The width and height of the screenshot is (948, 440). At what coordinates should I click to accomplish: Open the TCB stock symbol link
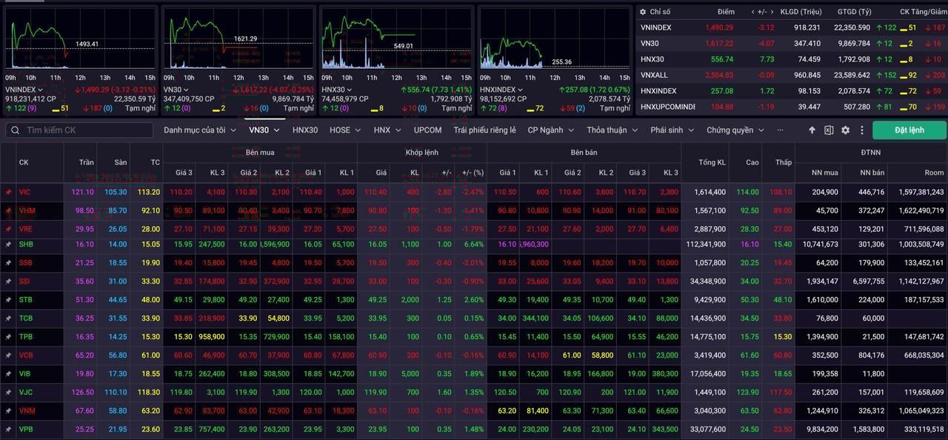[26, 318]
